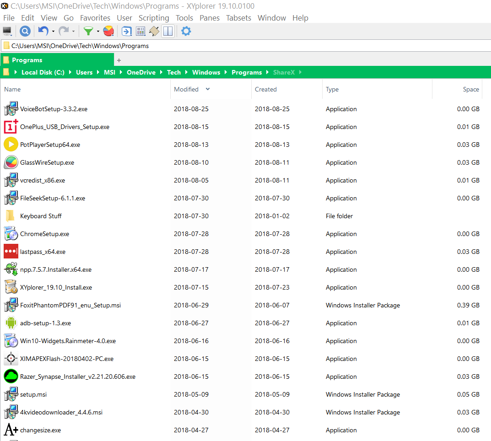Go to Local Disk (C:) breadcrumb

43,72
